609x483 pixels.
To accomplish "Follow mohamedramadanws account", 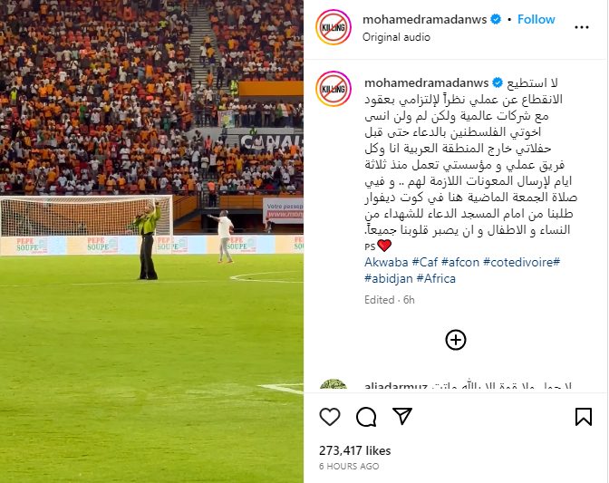I will (536, 19).
